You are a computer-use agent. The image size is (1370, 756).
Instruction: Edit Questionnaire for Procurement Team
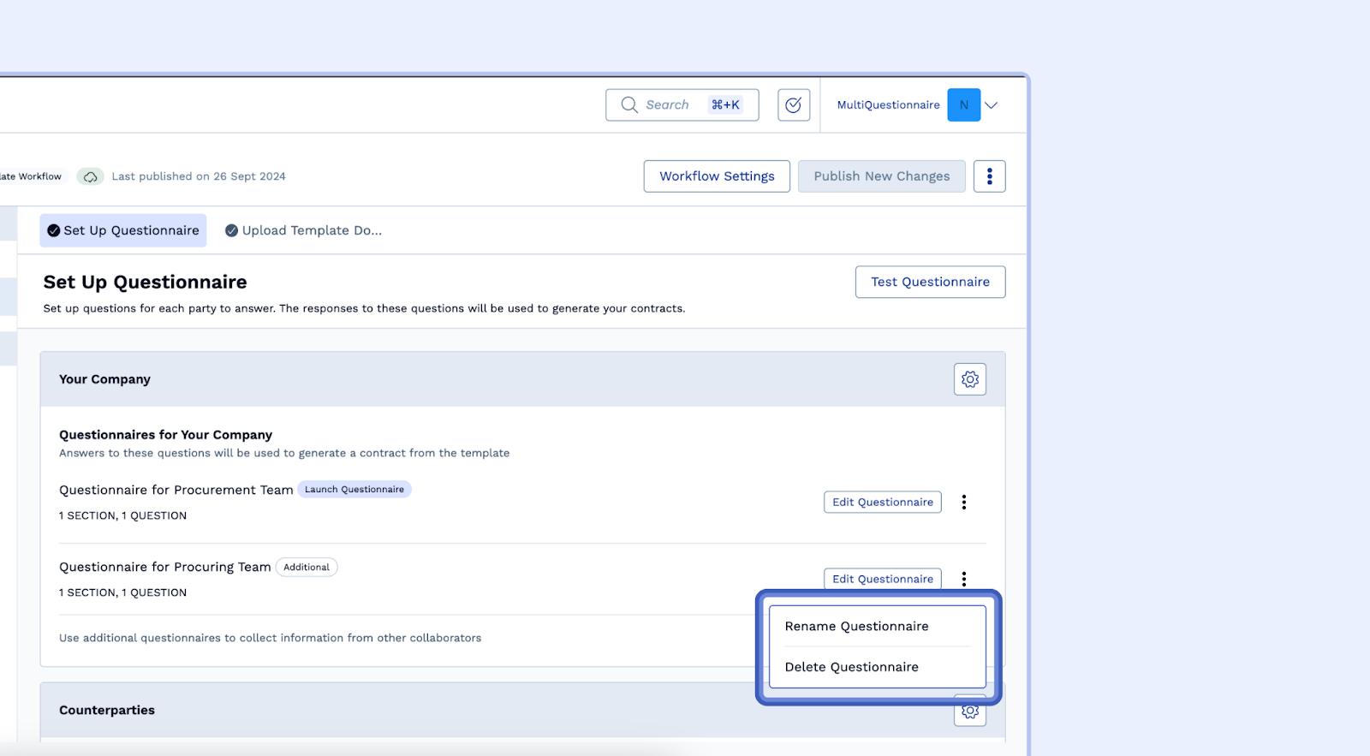(x=882, y=503)
